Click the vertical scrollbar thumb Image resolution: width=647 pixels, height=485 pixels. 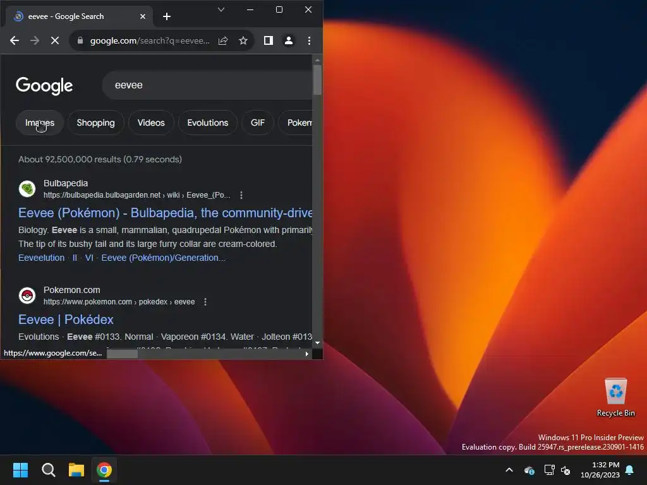pos(317,80)
